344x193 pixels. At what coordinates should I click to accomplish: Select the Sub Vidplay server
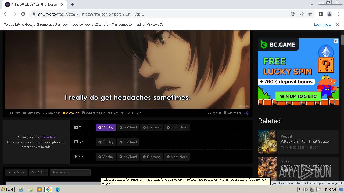pos(106,127)
